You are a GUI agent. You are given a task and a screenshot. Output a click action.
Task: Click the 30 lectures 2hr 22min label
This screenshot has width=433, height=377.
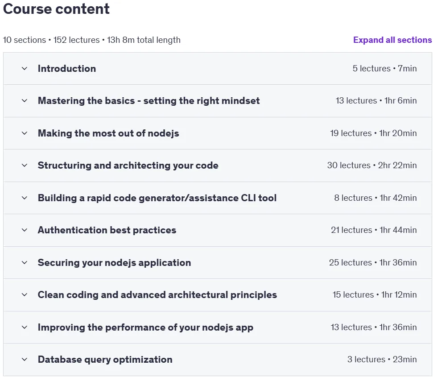tap(372, 166)
